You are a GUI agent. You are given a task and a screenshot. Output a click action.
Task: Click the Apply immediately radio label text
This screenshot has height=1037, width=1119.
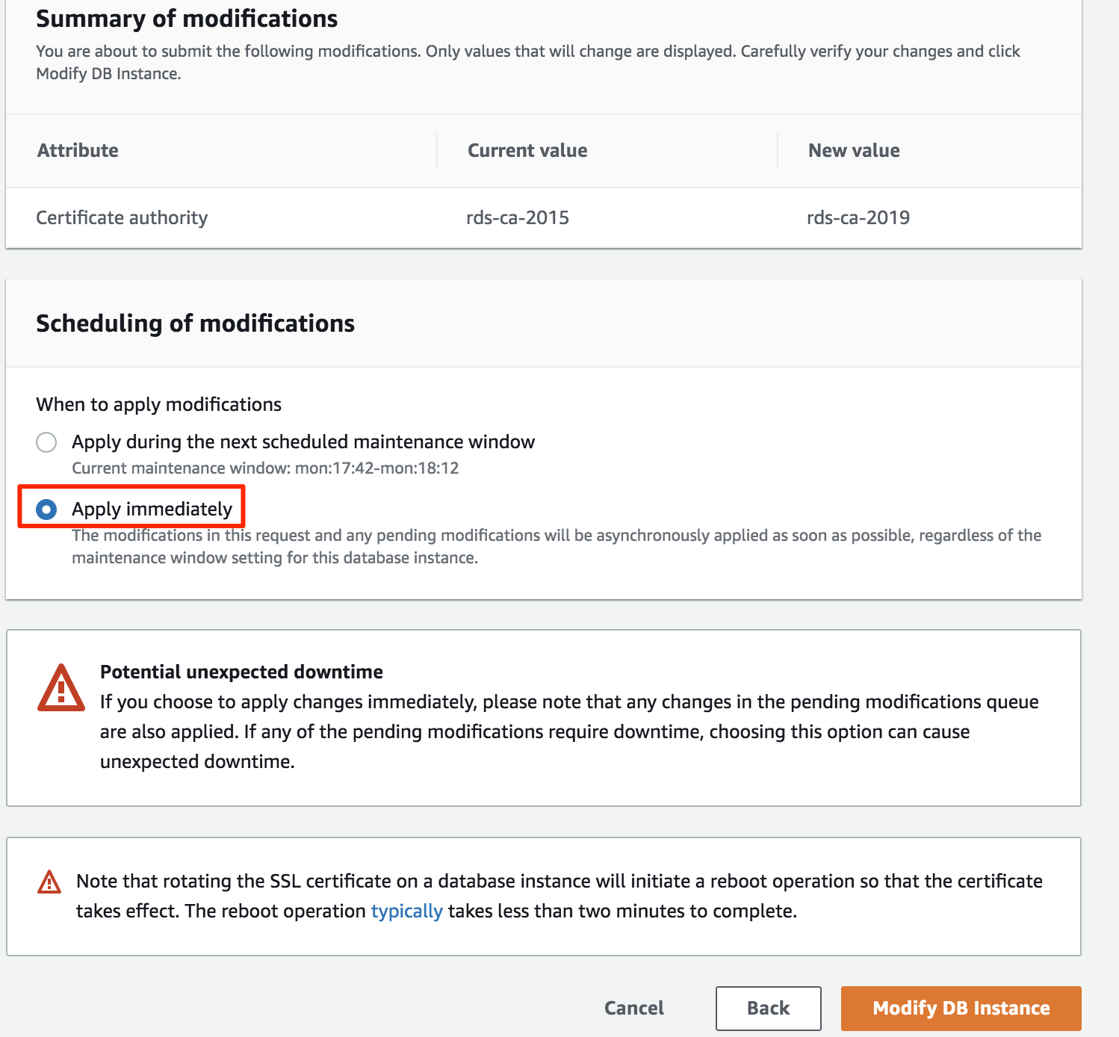click(x=151, y=509)
